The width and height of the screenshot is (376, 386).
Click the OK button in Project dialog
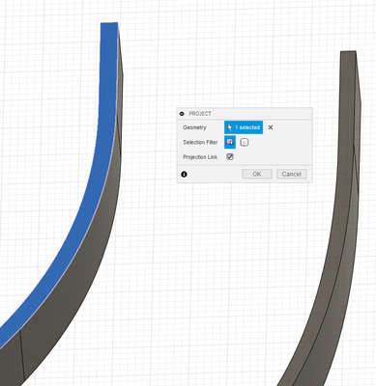257,174
